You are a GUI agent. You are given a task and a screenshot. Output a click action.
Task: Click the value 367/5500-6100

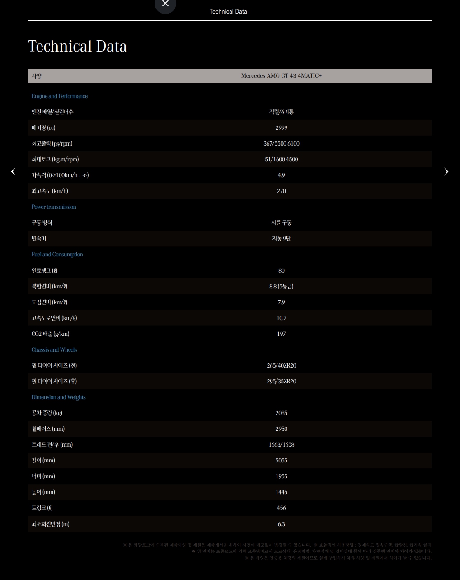(x=282, y=144)
